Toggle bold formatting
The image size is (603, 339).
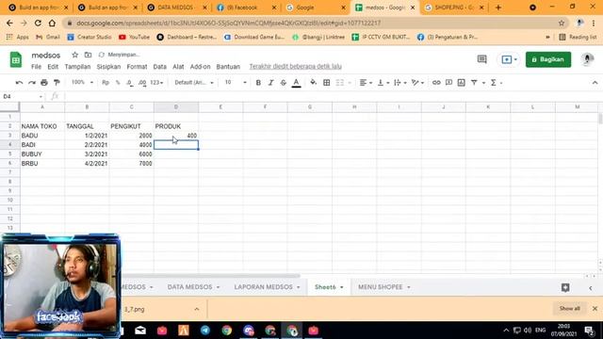click(258, 83)
